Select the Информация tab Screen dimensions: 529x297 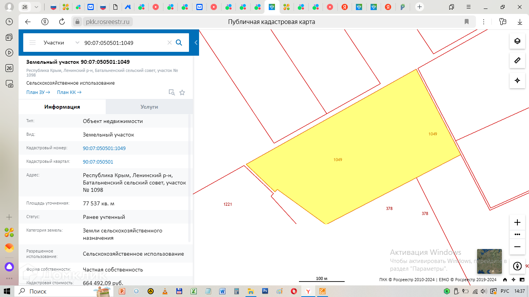click(x=62, y=107)
